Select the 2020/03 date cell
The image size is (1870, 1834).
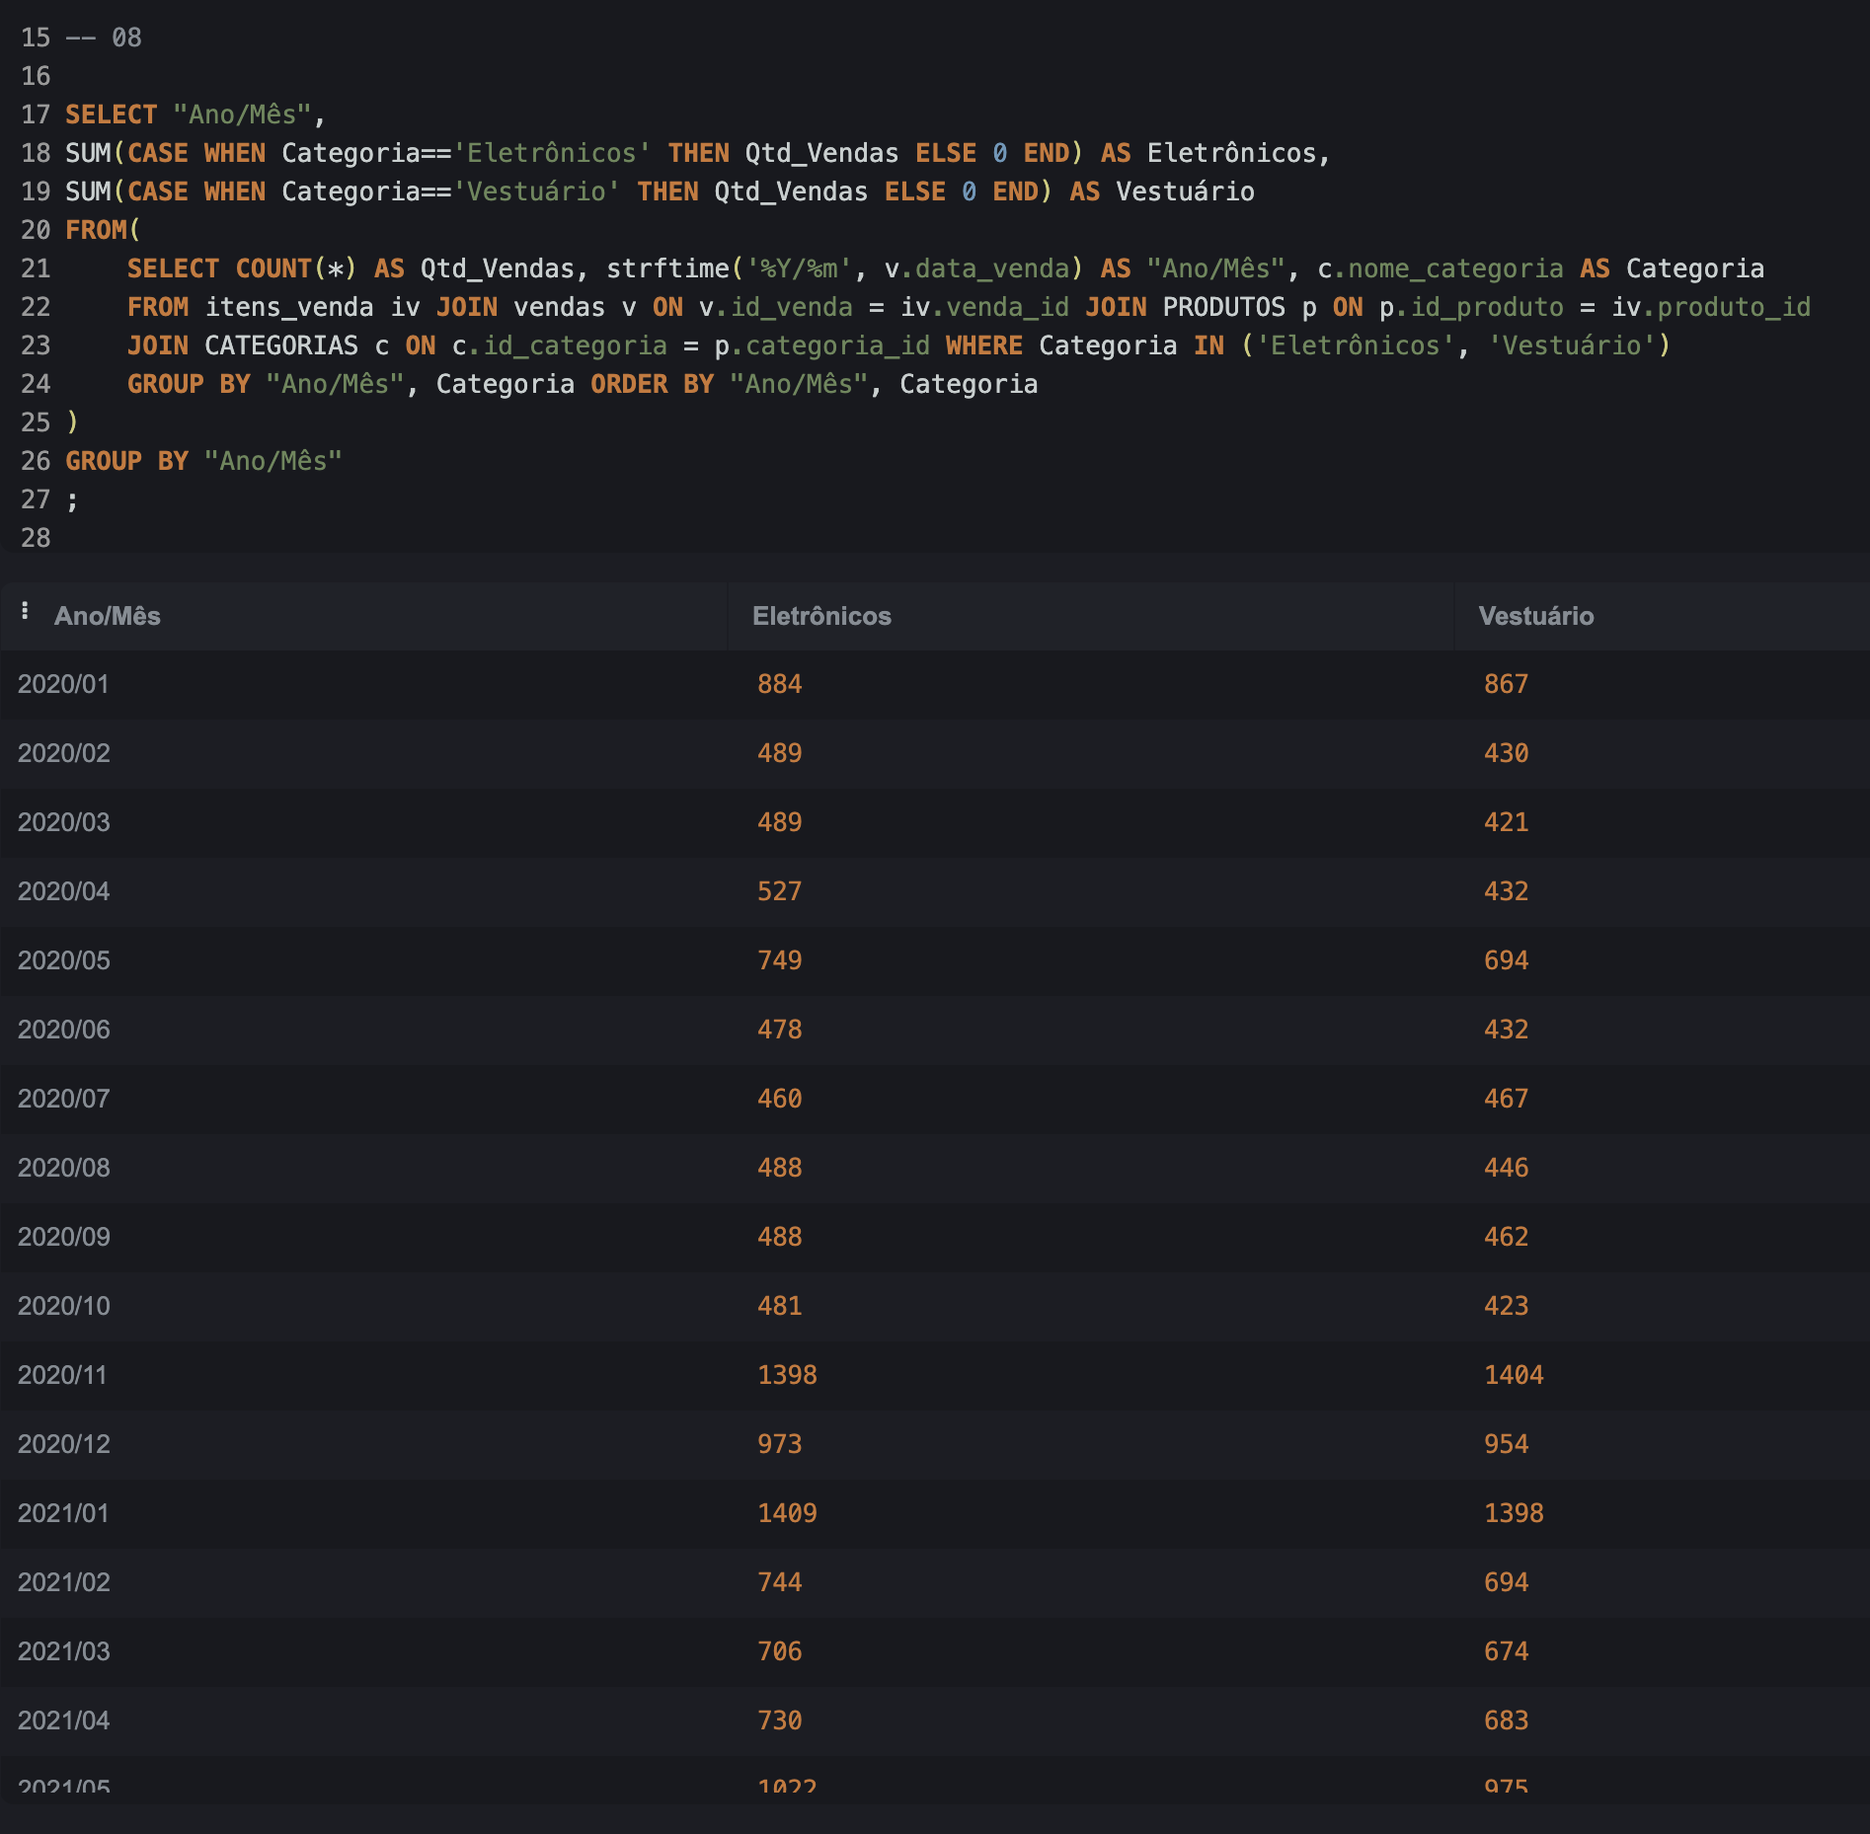(64, 822)
